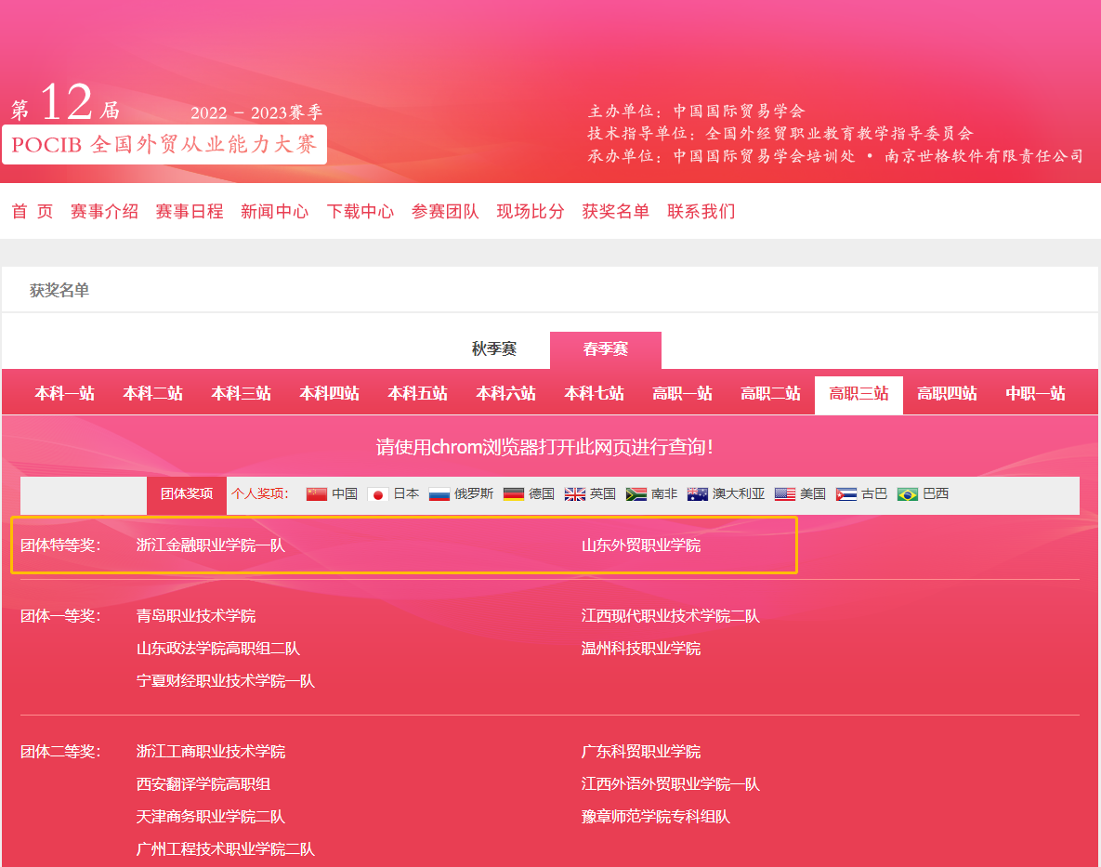Click the POCIB 全国外贸从业能力大赛 logo
The image size is (1101, 867).
pos(164,145)
